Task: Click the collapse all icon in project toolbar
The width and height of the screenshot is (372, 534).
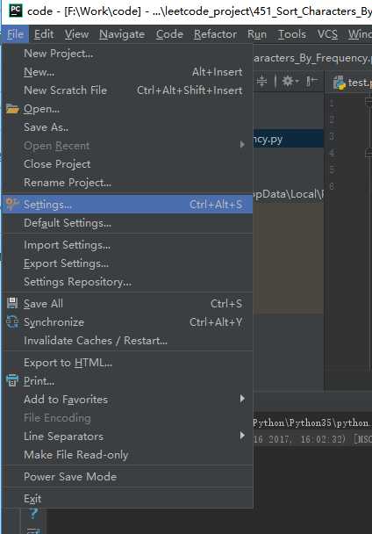Action: click(x=261, y=82)
